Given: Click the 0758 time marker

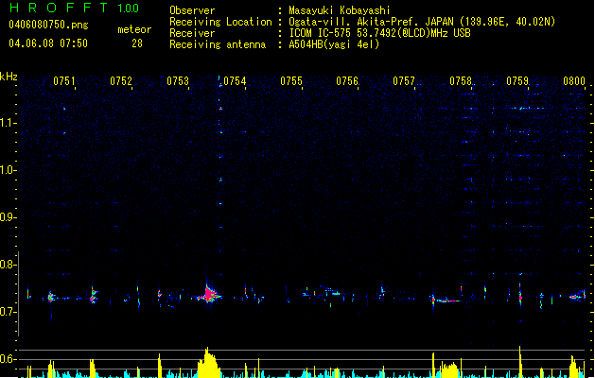Looking at the screenshot, I should (461, 81).
